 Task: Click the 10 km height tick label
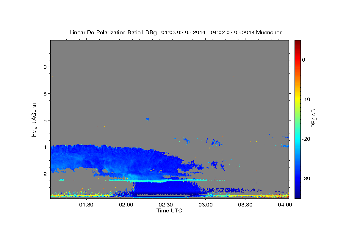pos(43,67)
